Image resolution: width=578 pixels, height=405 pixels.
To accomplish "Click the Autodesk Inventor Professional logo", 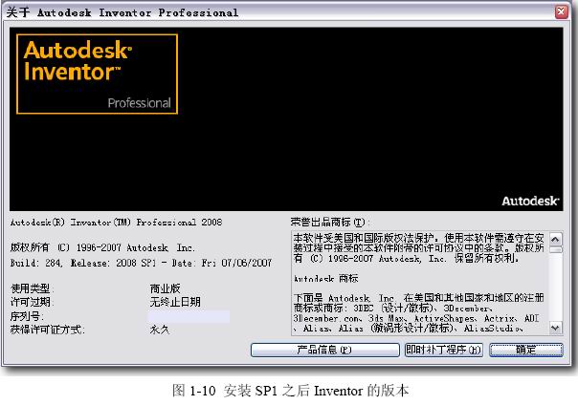I will [97, 74].
